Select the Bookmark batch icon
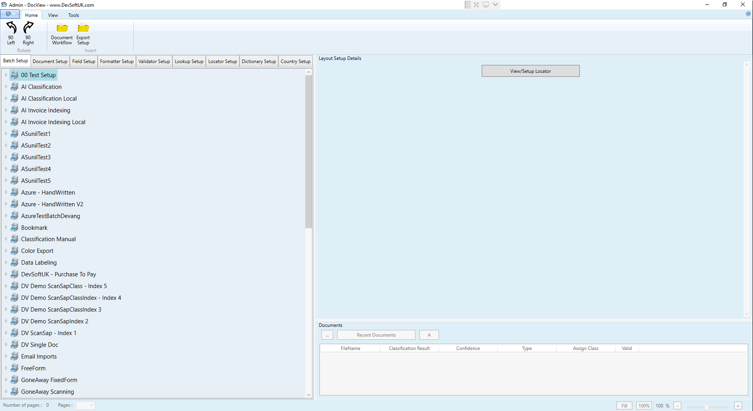This screenshot has width=753, height=411. pyautogui.click(x=14, y=227)
